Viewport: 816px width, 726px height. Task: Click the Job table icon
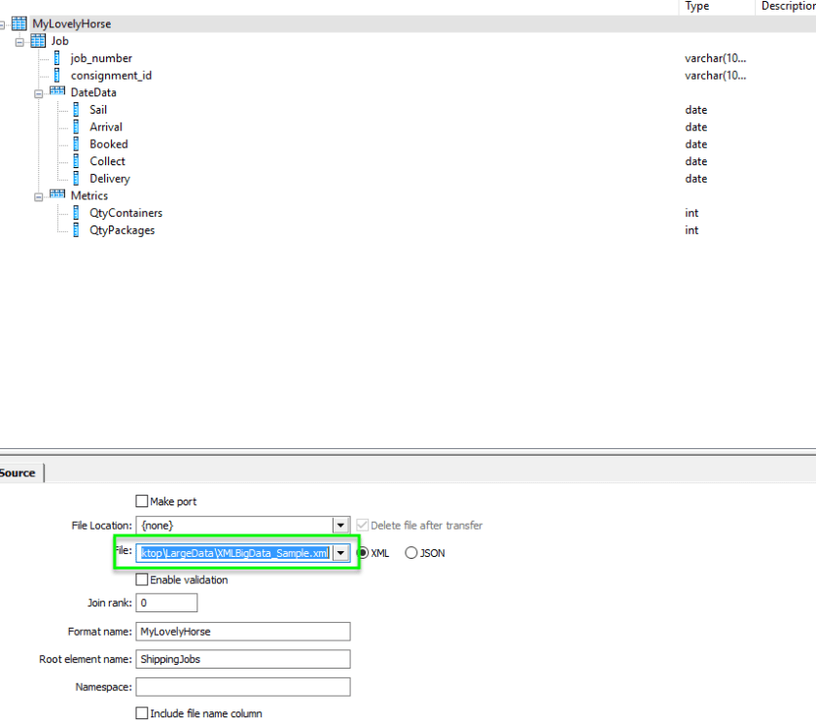(x=38, y=41)
